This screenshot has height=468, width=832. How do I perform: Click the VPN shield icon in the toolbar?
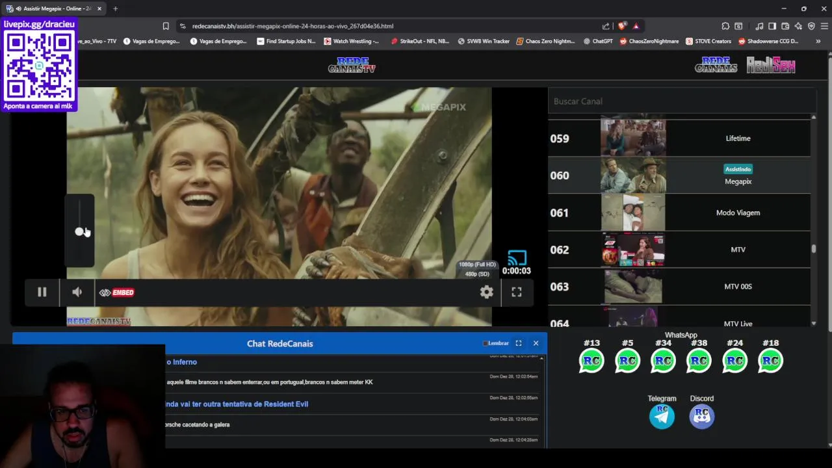click(811, 26)
